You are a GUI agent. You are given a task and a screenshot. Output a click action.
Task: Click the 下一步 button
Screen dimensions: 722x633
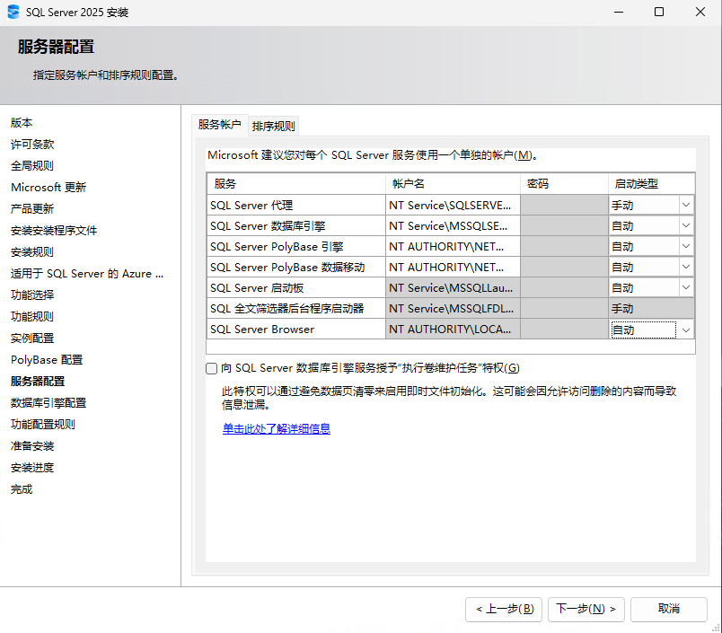[x=586, y=609]
